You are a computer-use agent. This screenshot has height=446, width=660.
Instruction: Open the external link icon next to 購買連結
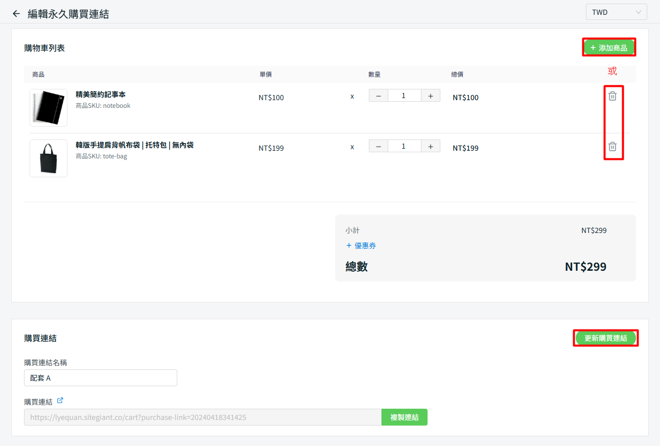pos(60,401)
